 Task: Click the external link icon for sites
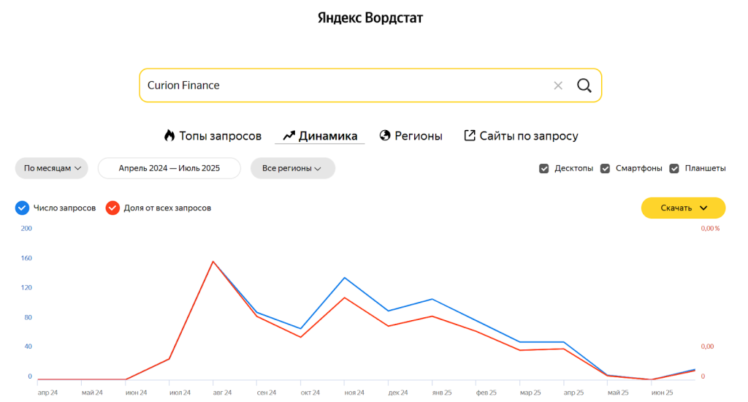pyautogui.click(x=470, y=136)
